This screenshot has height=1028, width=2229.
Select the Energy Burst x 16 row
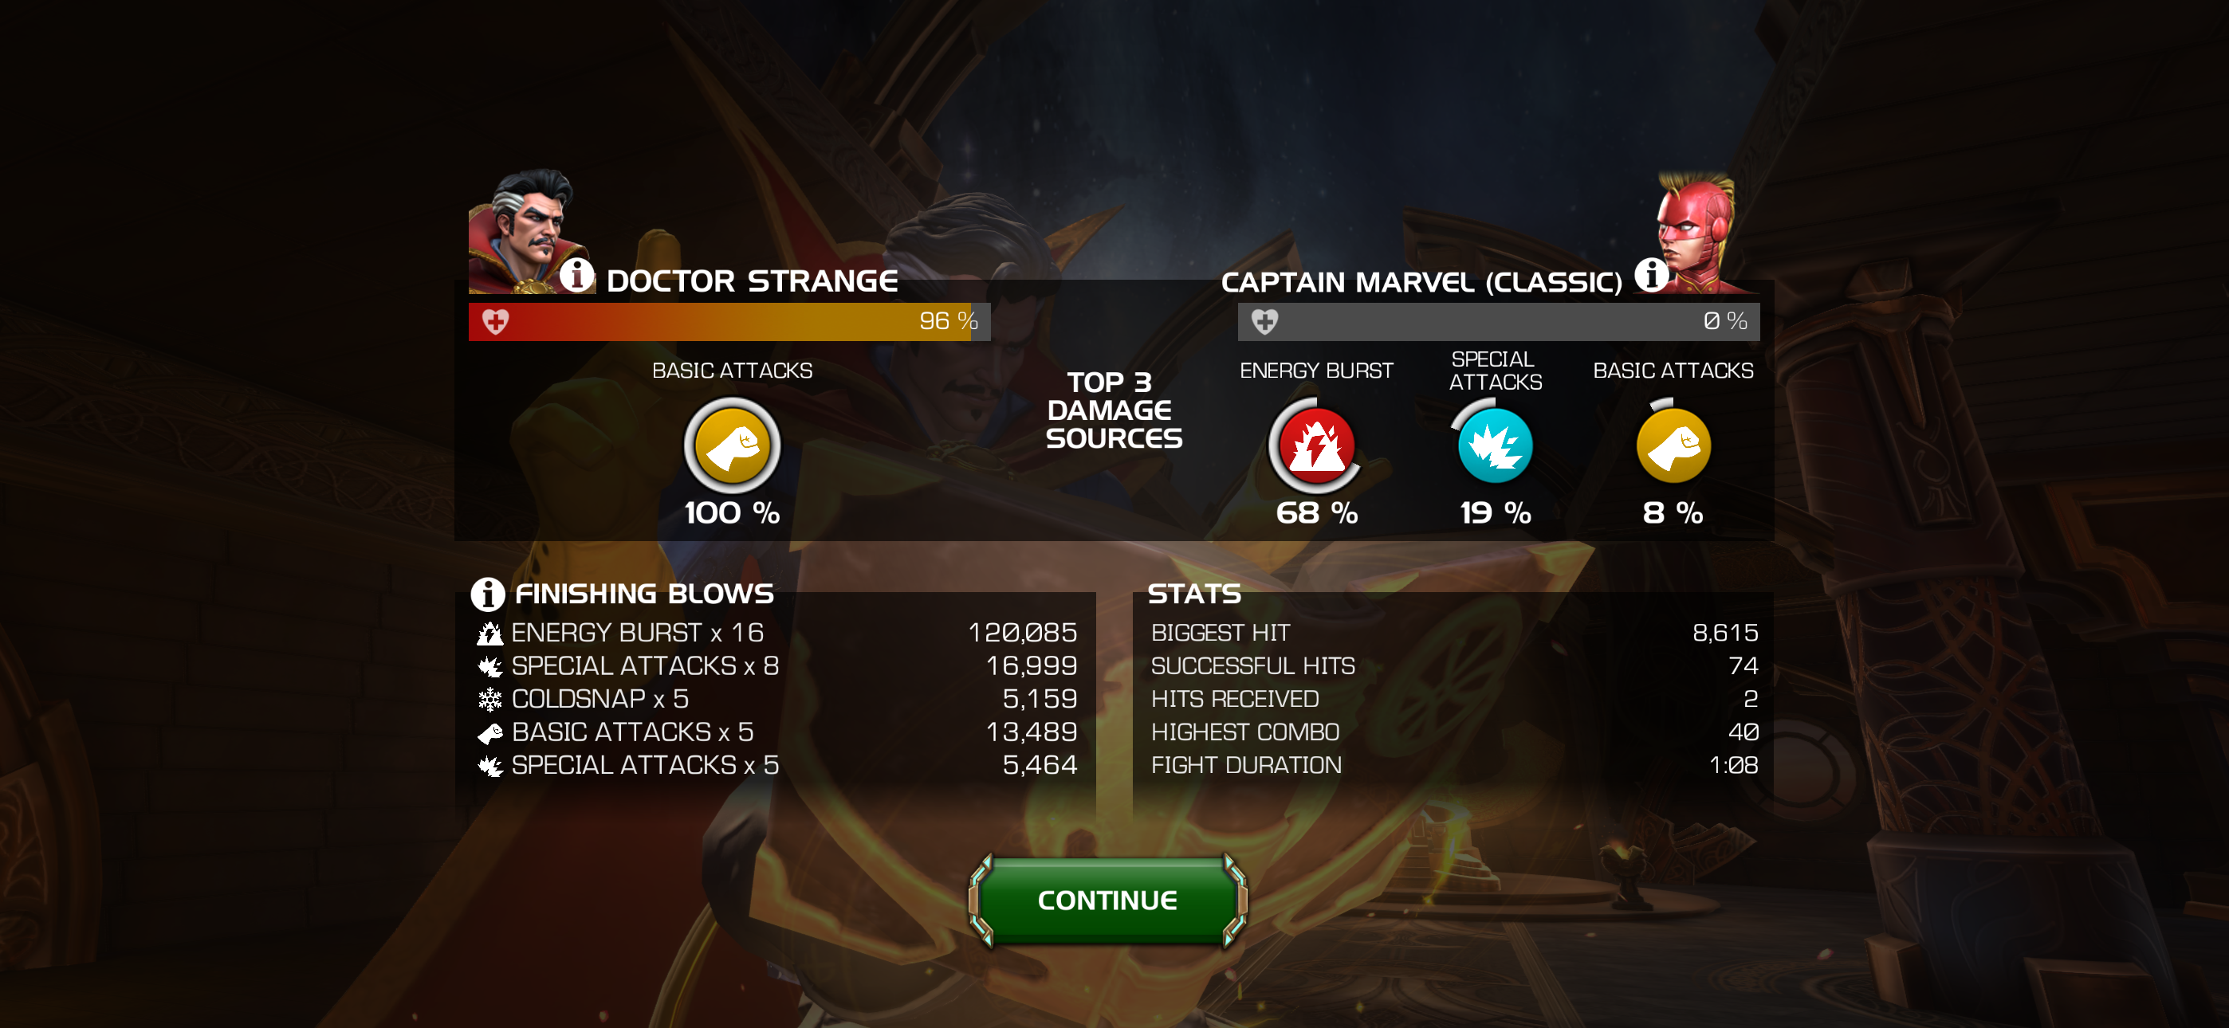pos(776,633)
